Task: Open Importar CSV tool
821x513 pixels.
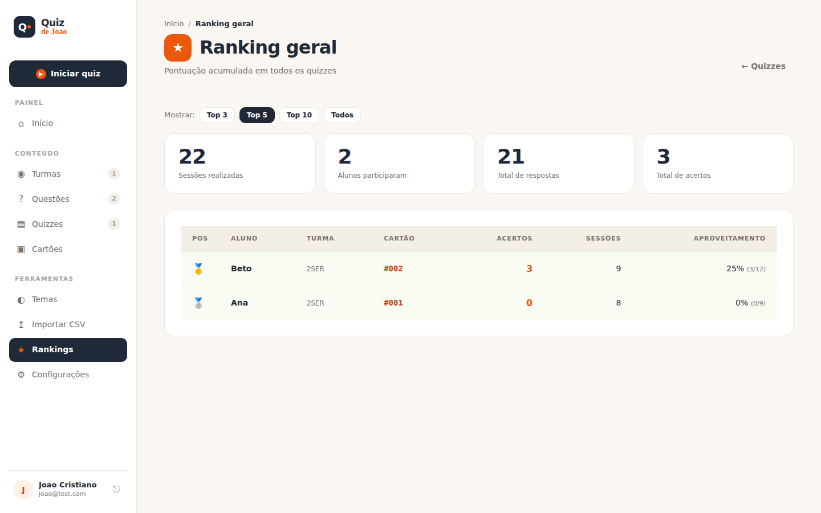Action: coord(68,324)
